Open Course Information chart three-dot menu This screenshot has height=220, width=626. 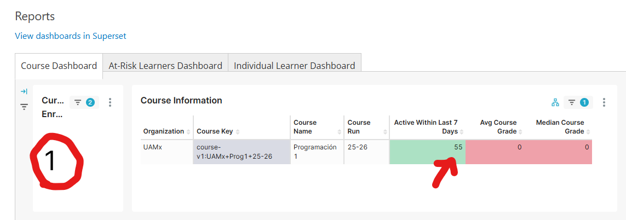[x=604, y=102]
